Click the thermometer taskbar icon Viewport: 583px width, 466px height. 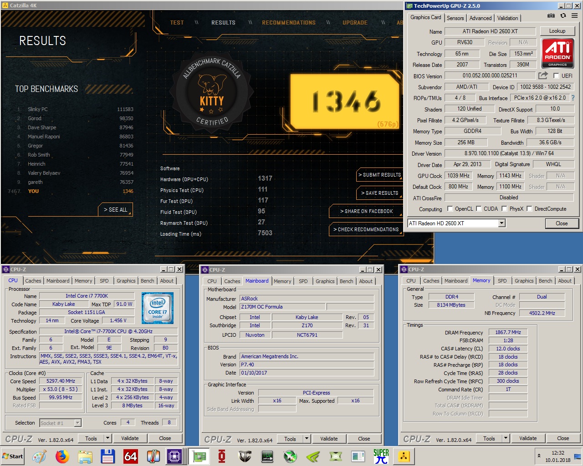153,456
